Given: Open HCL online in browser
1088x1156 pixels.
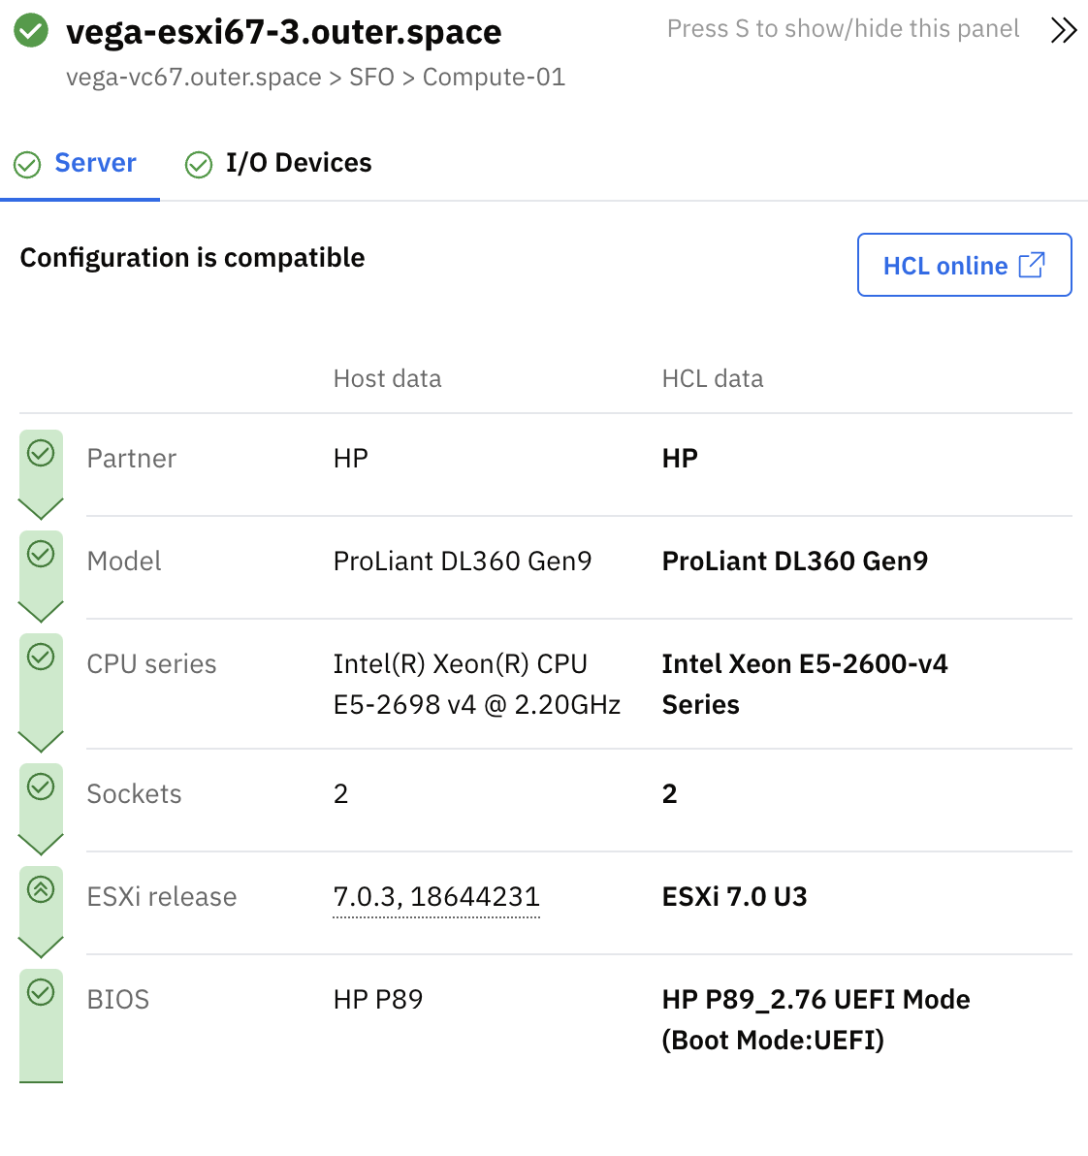Looking at the screenshot, I should point(964,265).
